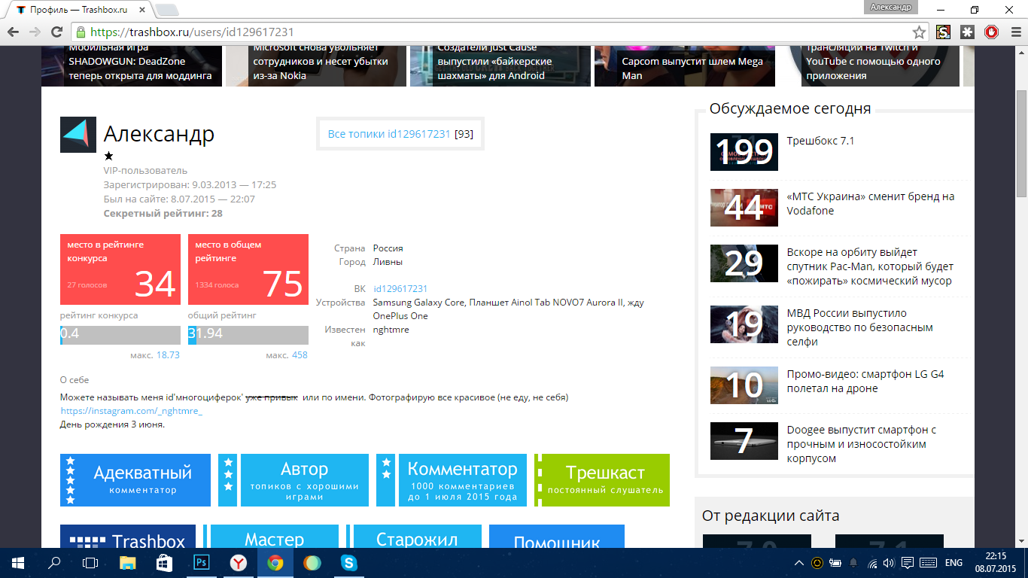Image resolution: width=1028 pixels, height=578 pixels.
Task: Open SHADOWGUN: DeadZone news card
Action: click(x=132, y=66)
